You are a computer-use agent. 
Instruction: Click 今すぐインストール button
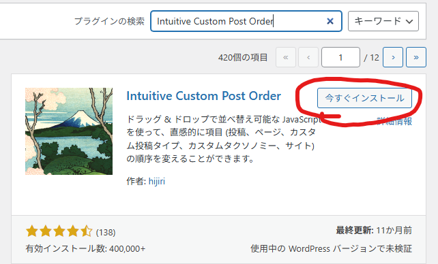coord(364,98)
